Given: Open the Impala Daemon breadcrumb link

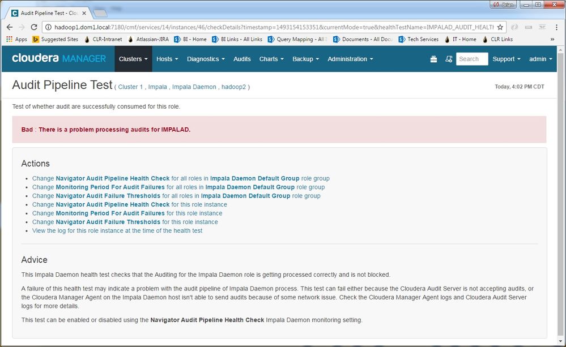Looking at the screenshot, I should [194, 87].
